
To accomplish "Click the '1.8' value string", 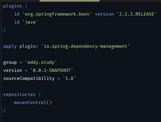I will click(x=69, y=78).
